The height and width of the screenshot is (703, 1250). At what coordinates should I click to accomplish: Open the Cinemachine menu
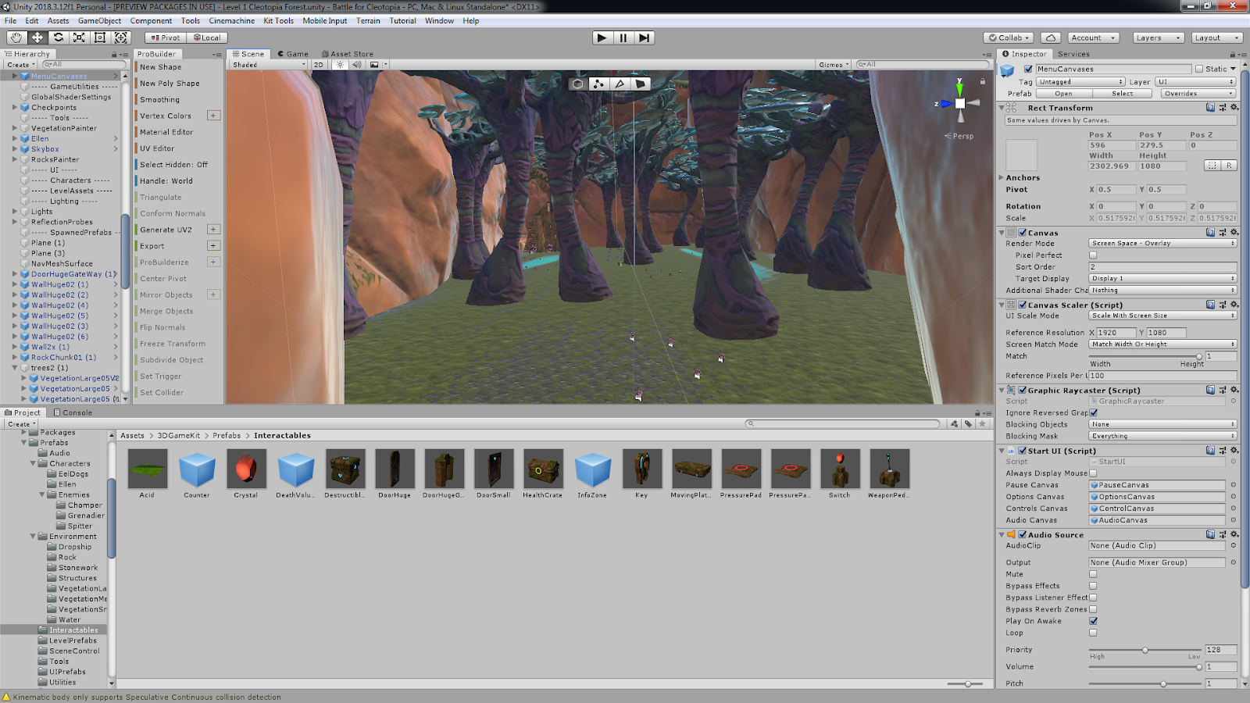(231, 21)
